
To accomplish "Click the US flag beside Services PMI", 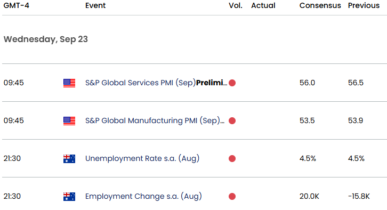I will [x=69, y=83].
